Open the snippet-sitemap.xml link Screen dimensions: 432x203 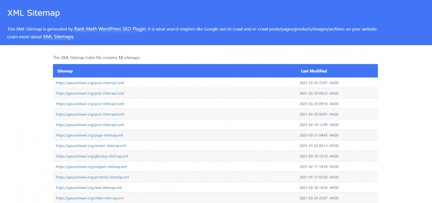(x=91, y=167)
